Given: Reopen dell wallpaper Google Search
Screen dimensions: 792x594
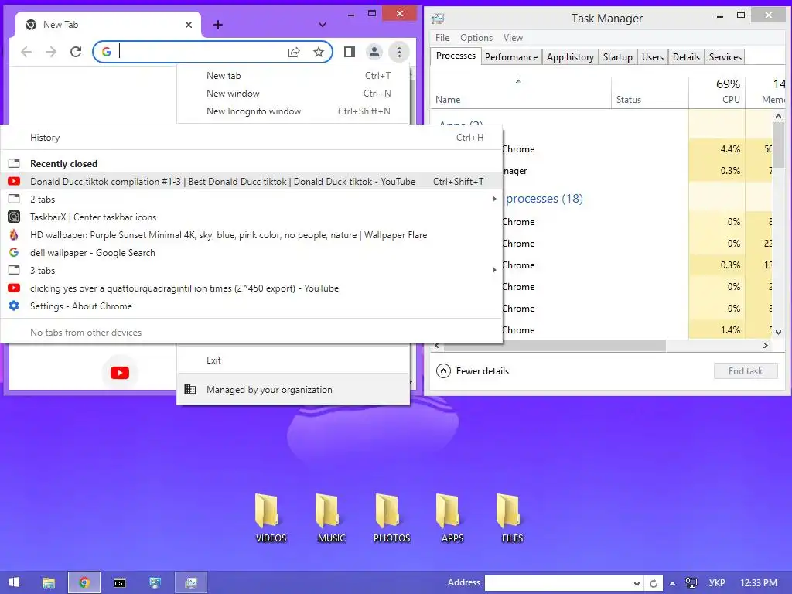Looking at the screenshot, I should coord(251,253).
